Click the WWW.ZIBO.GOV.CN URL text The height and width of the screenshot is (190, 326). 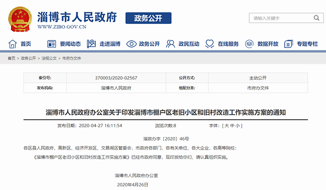(x=62, y=27)
